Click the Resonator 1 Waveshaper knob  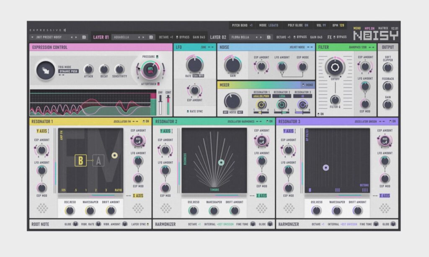[90, 211]
